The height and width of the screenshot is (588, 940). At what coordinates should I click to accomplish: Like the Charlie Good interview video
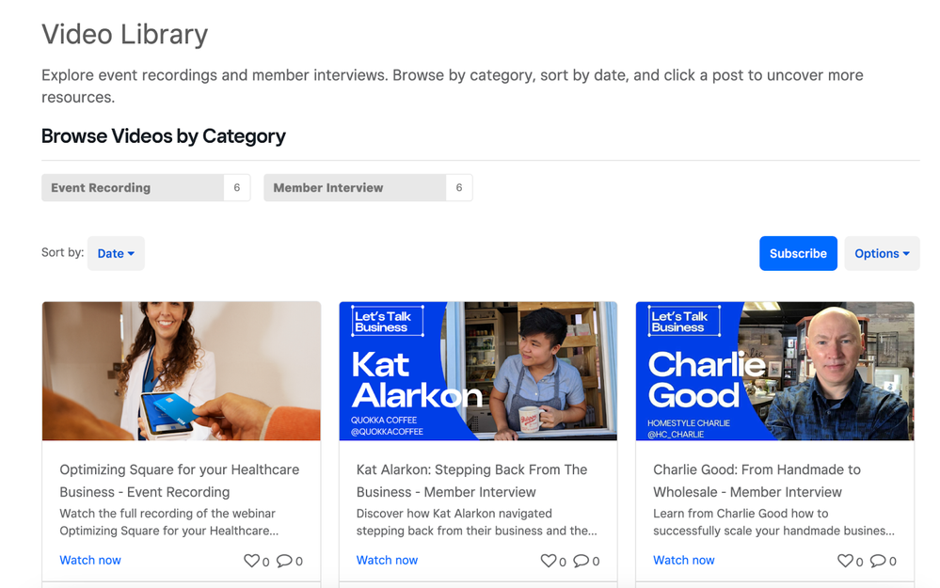(845, 561)
